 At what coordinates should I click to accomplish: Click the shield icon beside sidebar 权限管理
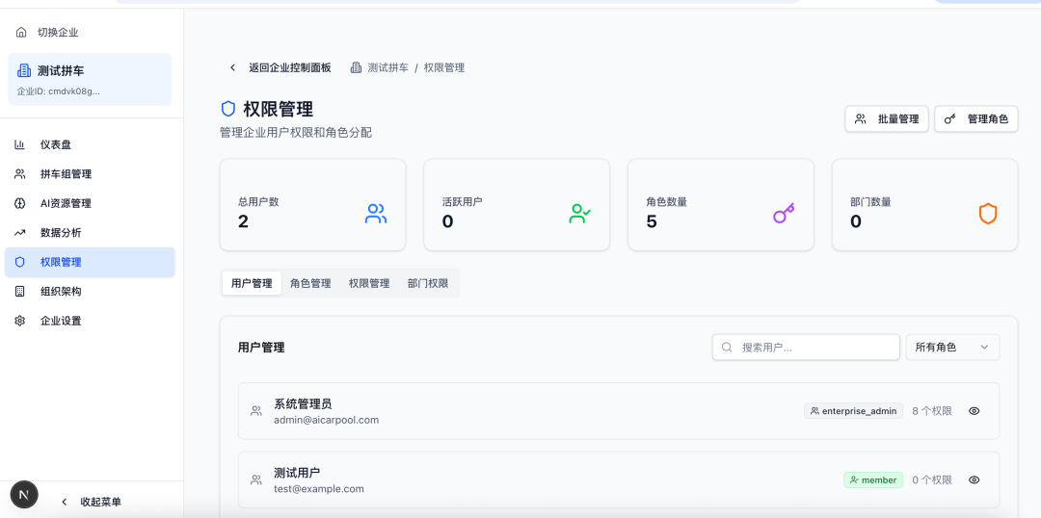point(20,262)
